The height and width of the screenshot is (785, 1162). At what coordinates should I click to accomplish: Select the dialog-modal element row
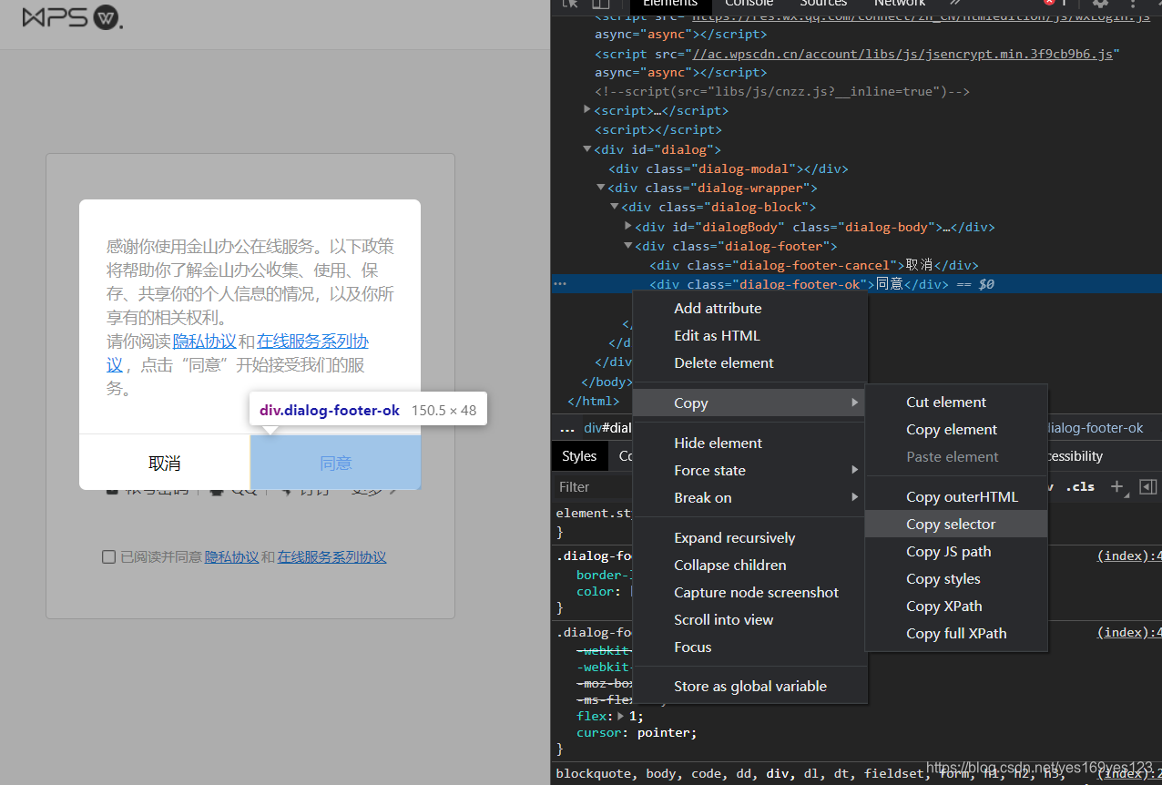point(729,168)
